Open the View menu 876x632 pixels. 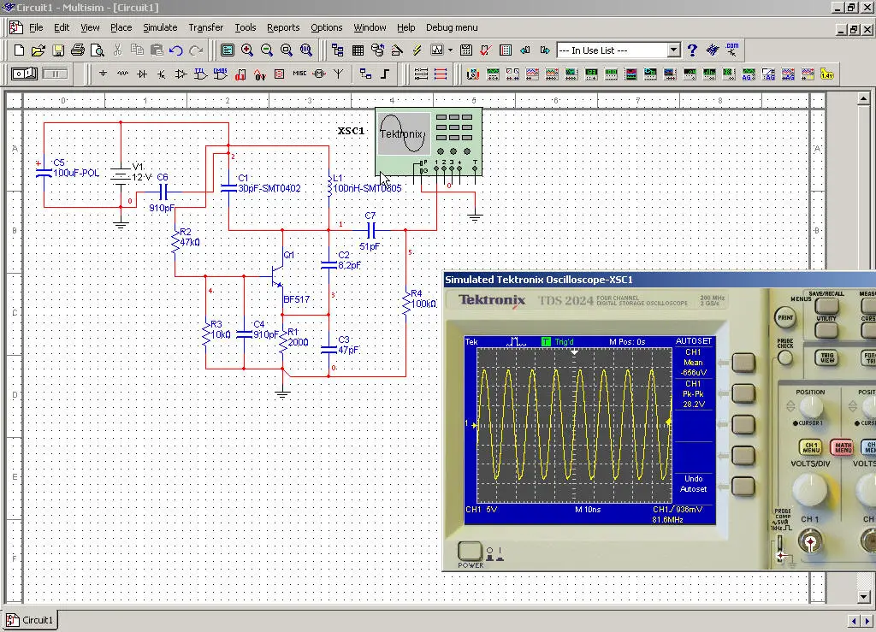90,27
